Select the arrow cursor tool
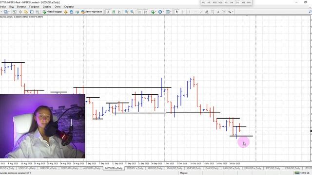 point(176,12)
